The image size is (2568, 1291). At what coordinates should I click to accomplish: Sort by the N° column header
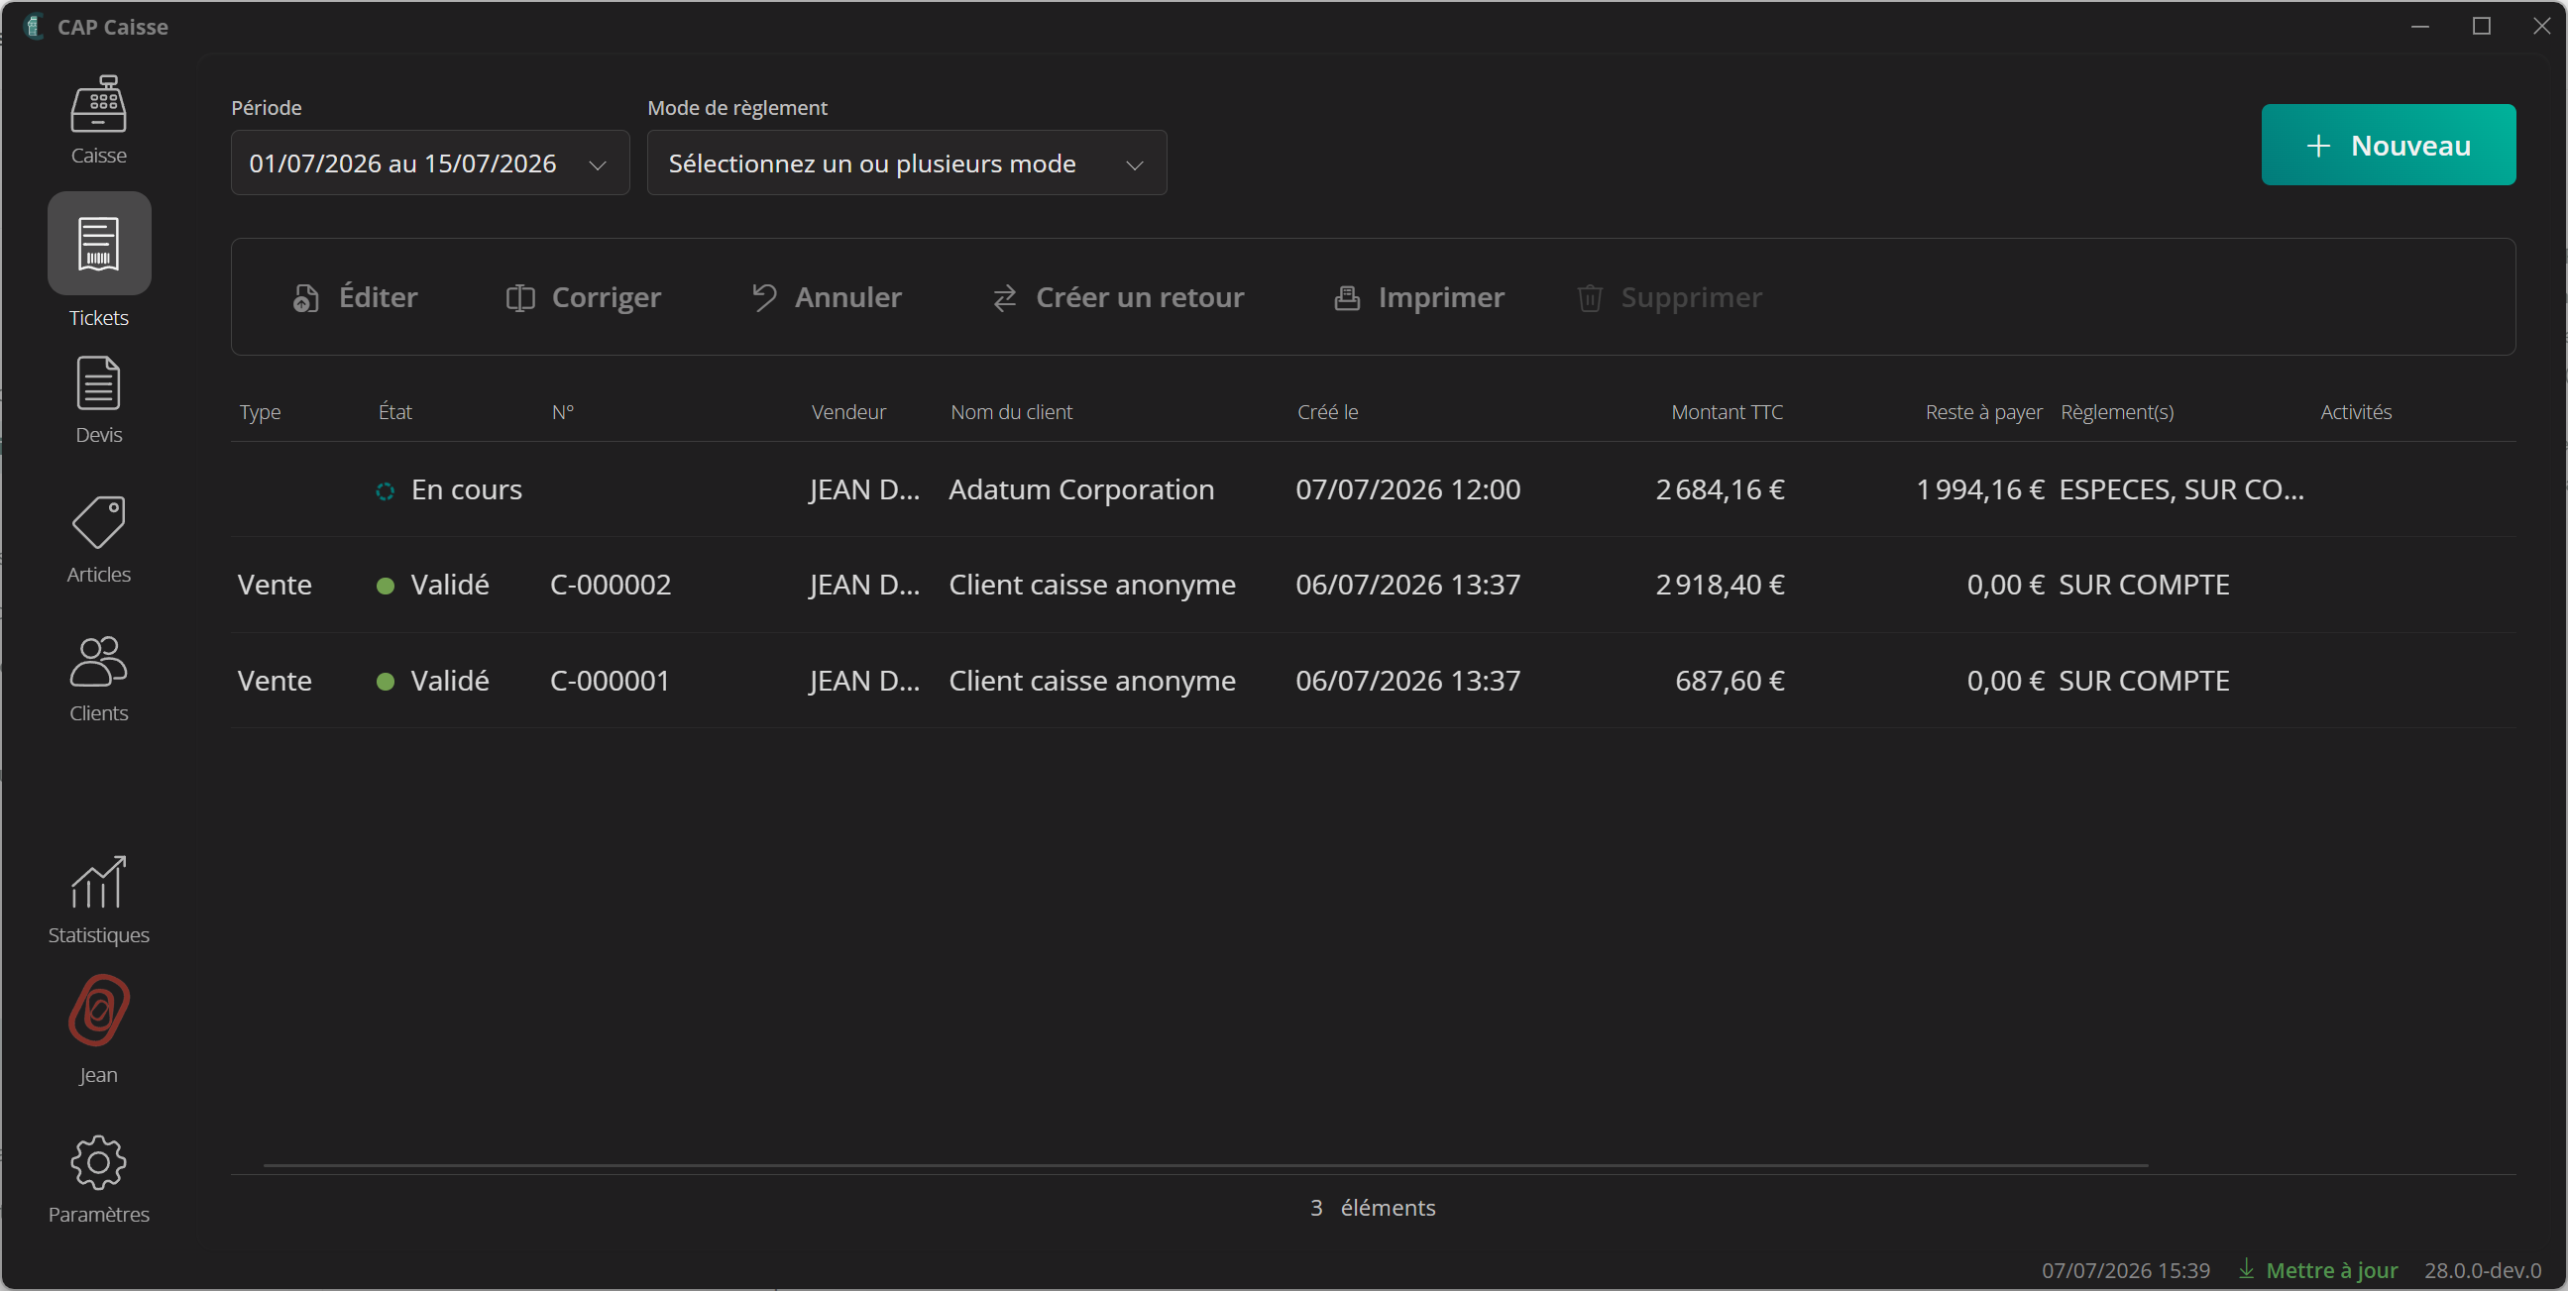pyautogui.click(x=562, y=412)
